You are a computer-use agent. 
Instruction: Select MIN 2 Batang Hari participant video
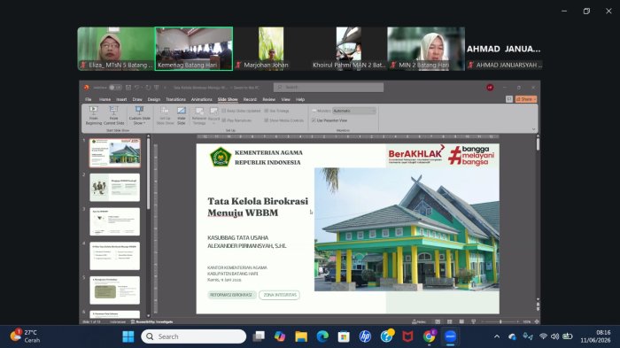point(426,49)
